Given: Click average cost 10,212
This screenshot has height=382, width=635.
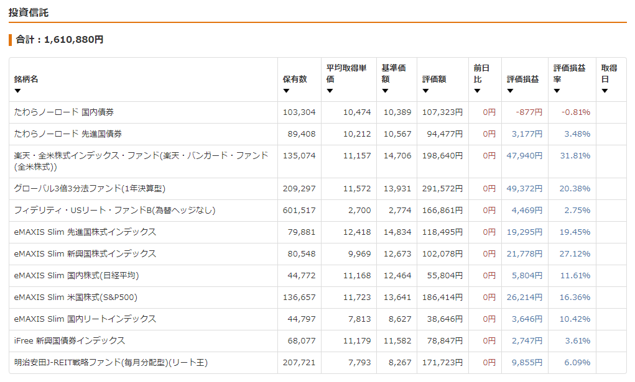Looking at the screenshot, I should 357,134.
